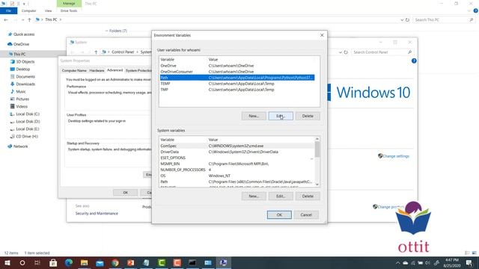The height and width of the screenshot is (269, 479).
Task: Click Change settings link in System window
Action: (x=396, y=156)
